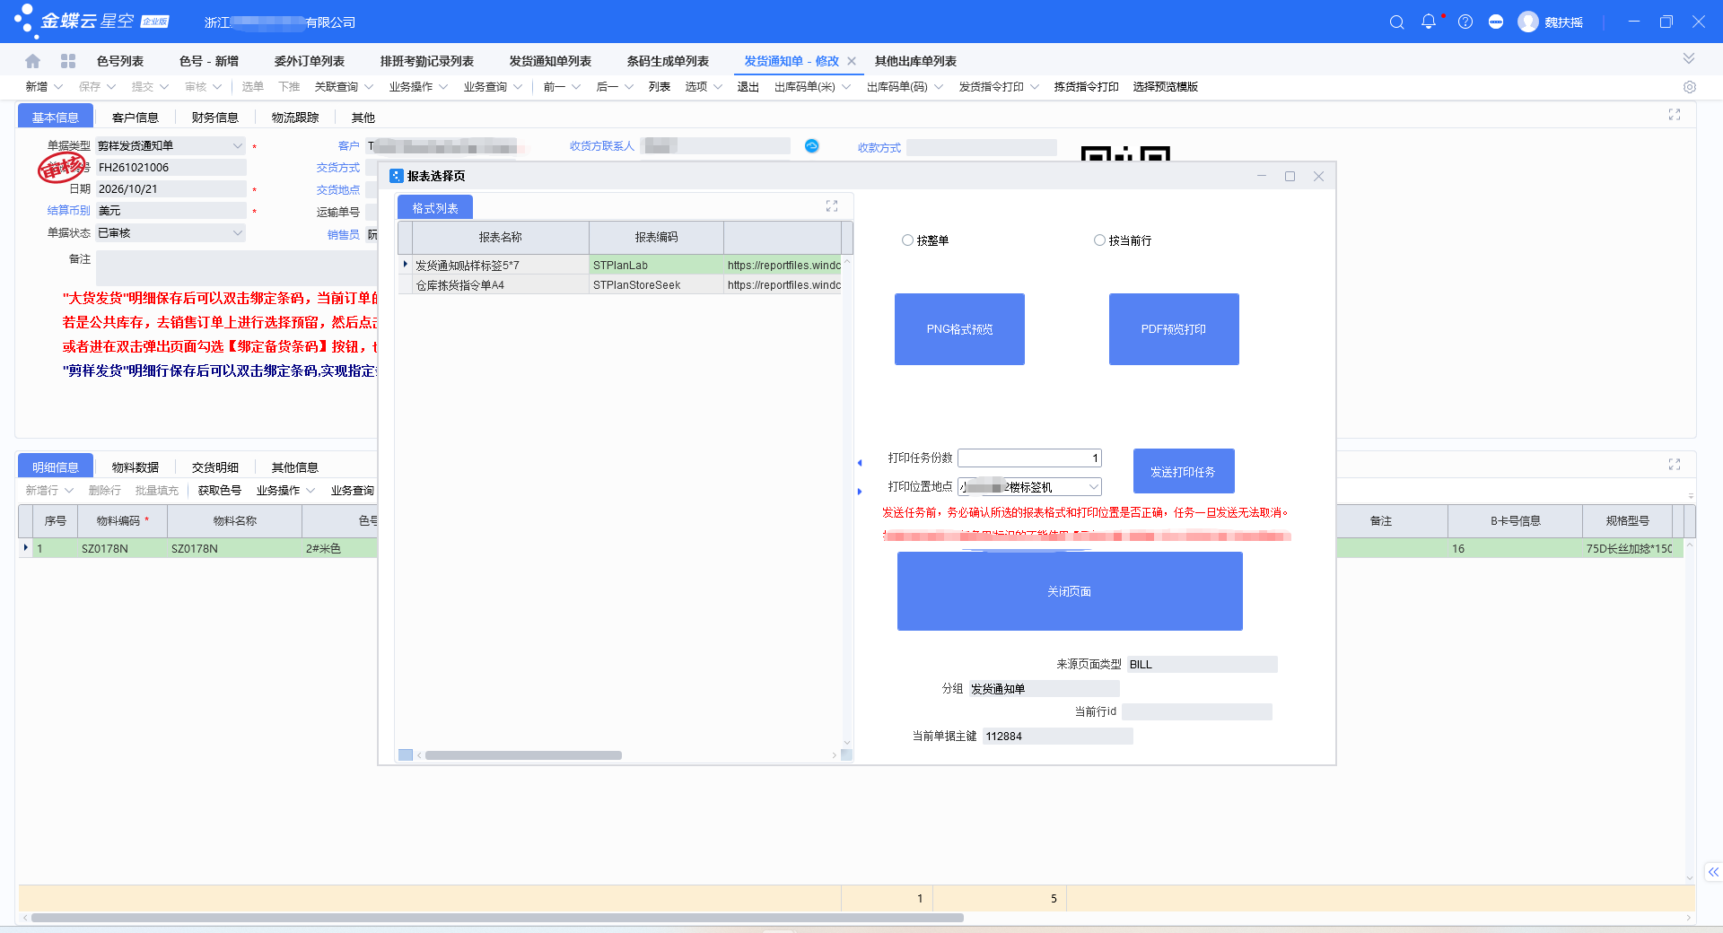Screen dimensions: 1723x933
Task: Open user avatar profile icon
Action: pyautogui.click(x=1528, y=22)
